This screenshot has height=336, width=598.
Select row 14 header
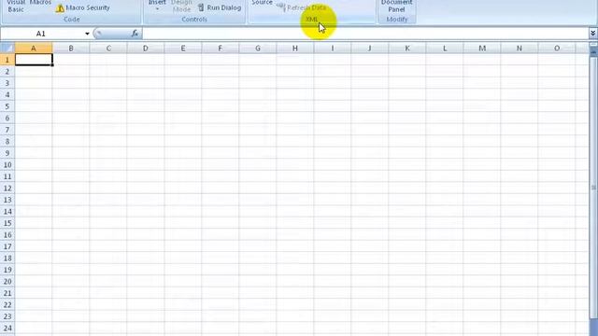pyautogui.click(x=7, y=212)
